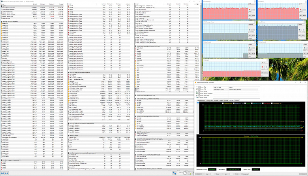Select the Core 0 Clock row
The image size is (308, 176).
tap(32, 41)
